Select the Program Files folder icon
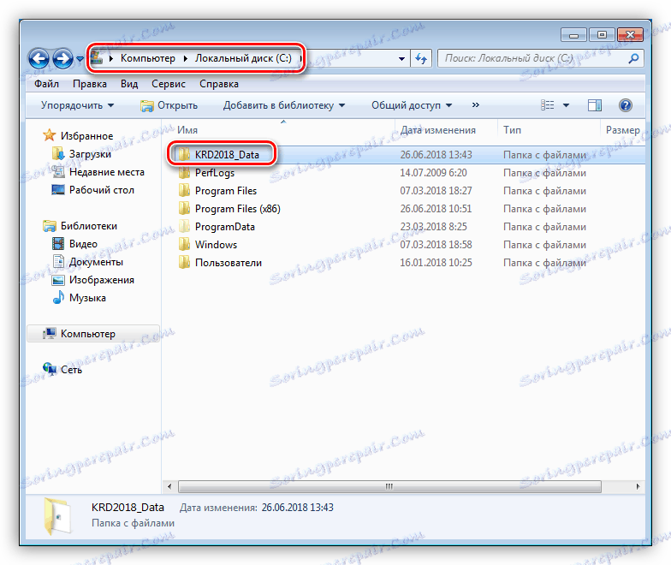The width and height of the screenshot is (671, 565). pos(184,190)
